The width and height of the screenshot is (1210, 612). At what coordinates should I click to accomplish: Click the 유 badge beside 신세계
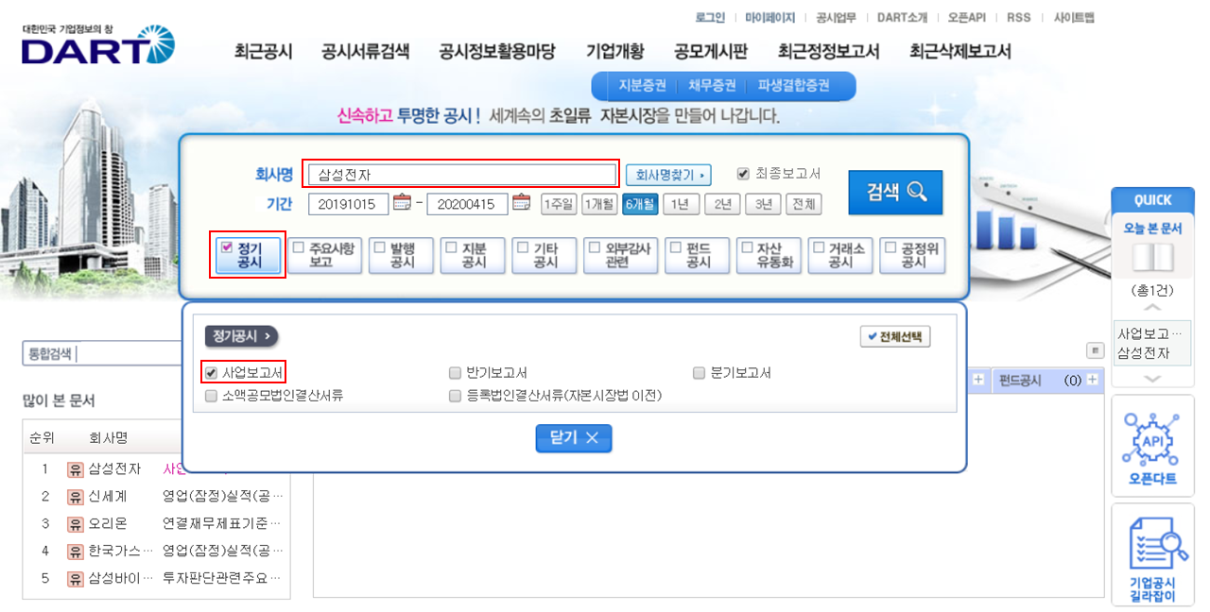click(76, 496)
